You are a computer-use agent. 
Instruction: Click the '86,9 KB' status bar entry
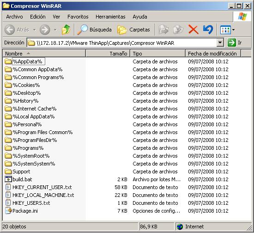(x=149, y=227)
